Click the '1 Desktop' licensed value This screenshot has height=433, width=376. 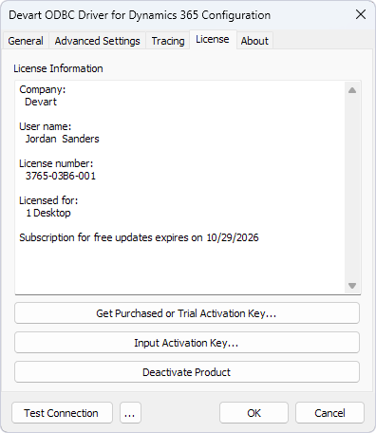click(x=48, y=213)
